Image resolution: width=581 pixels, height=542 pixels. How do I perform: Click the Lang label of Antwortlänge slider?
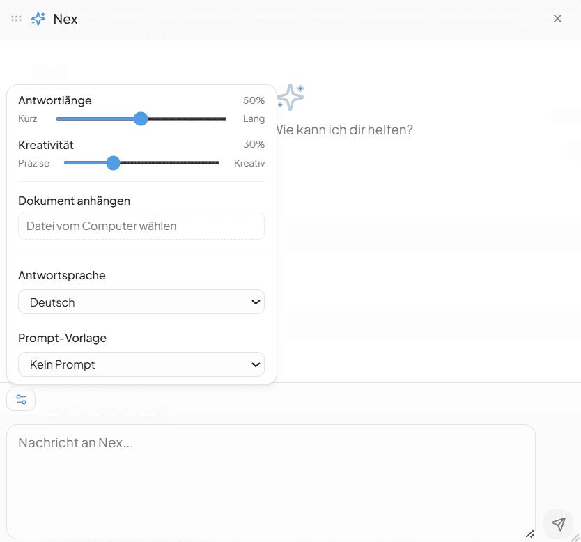254,118
